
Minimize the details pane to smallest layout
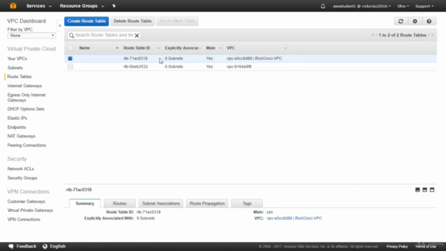(417, 190)
